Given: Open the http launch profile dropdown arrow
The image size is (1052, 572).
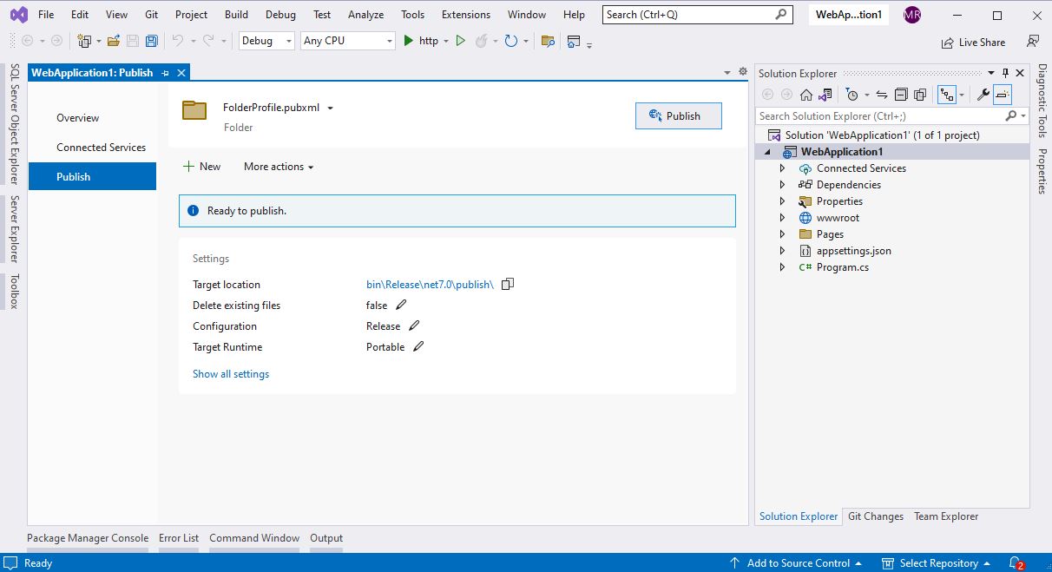Looking at the screenshot, I should point(446,41).
